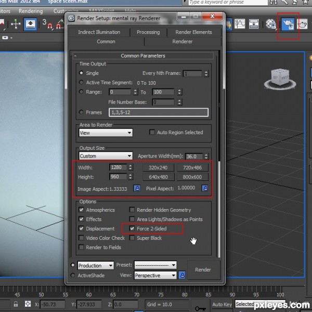Screen dimensions: 312x312
Task: Uncheck the Force 2-Sided option
Action: coord(132,228)
